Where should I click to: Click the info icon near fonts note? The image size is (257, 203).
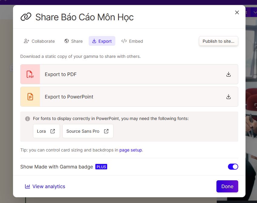point(28,119)
